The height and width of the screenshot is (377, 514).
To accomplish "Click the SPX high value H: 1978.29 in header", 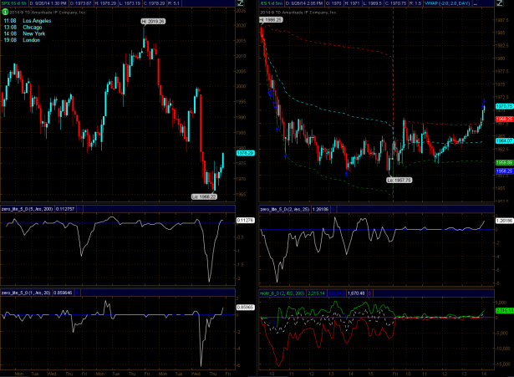I will click(106, 3).
